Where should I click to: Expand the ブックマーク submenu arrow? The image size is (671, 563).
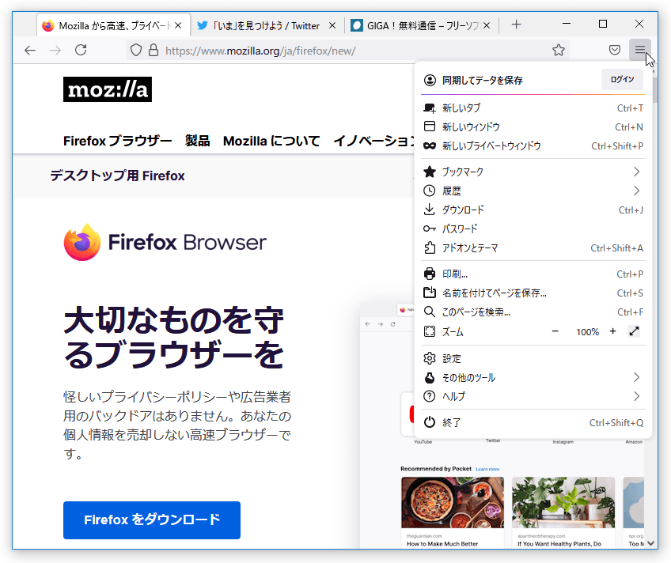636,172
